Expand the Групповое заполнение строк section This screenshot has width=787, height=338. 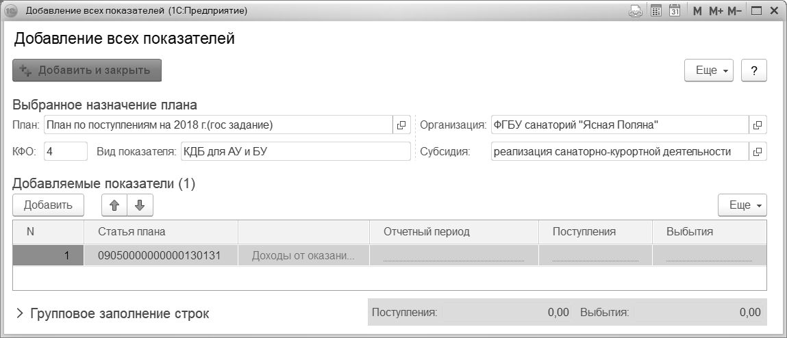21,314
